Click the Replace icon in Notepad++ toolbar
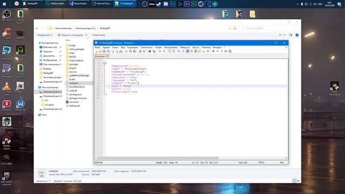 click(154, 51)
